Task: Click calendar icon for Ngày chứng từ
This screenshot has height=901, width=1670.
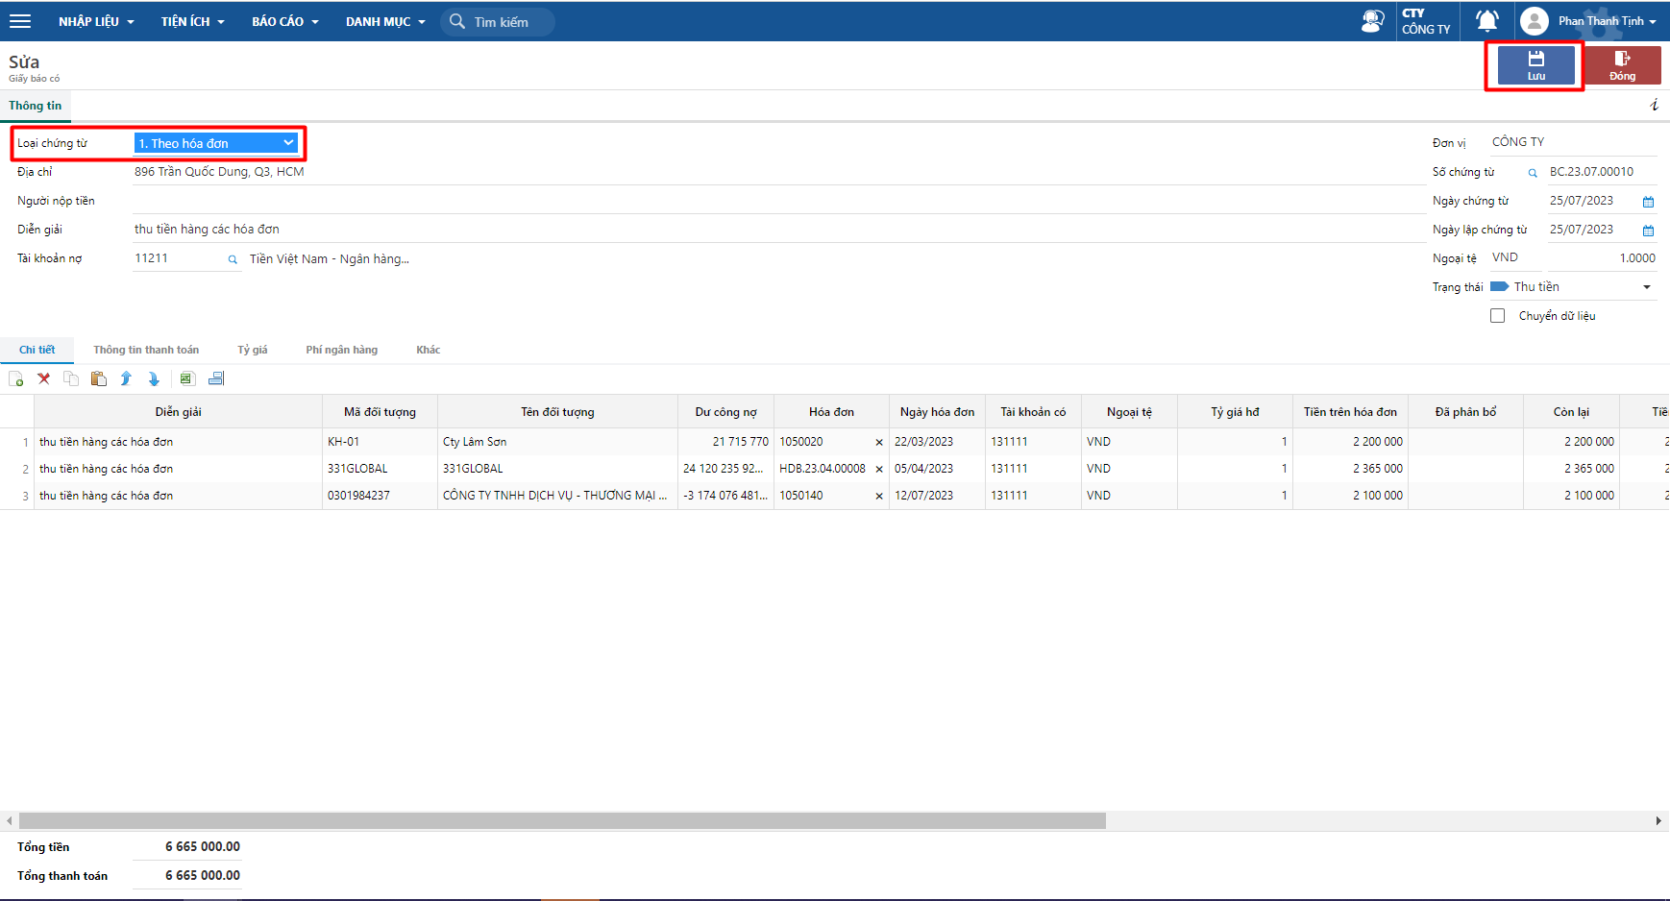Action: point(1648,202)
